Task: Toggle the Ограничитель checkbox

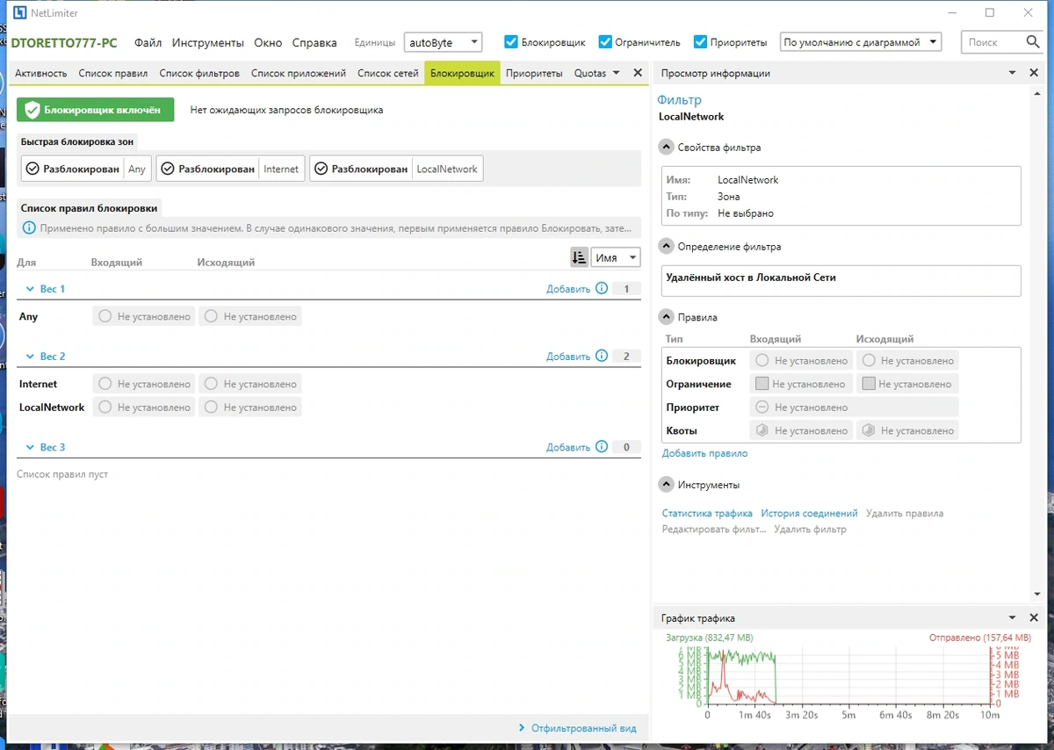Action: click(x=605, y=42)
